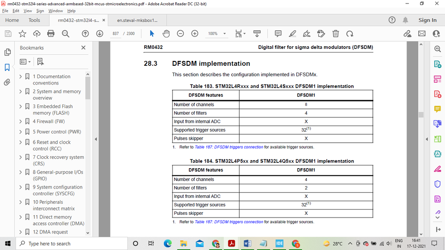The width and height of the screenshot is (445, 250).
Task: Expand the right tools pane arrow
Action: pos(427,139)
